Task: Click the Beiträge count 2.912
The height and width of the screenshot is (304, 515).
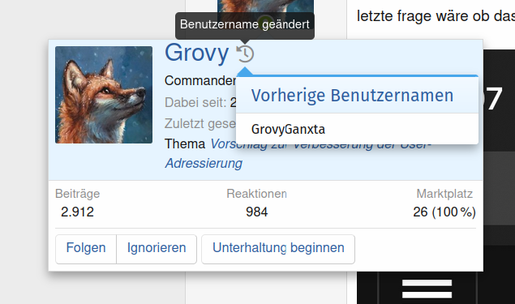Action: 77,212
